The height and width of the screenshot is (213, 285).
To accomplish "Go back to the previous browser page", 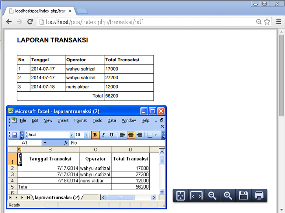I will coord(9,22).
